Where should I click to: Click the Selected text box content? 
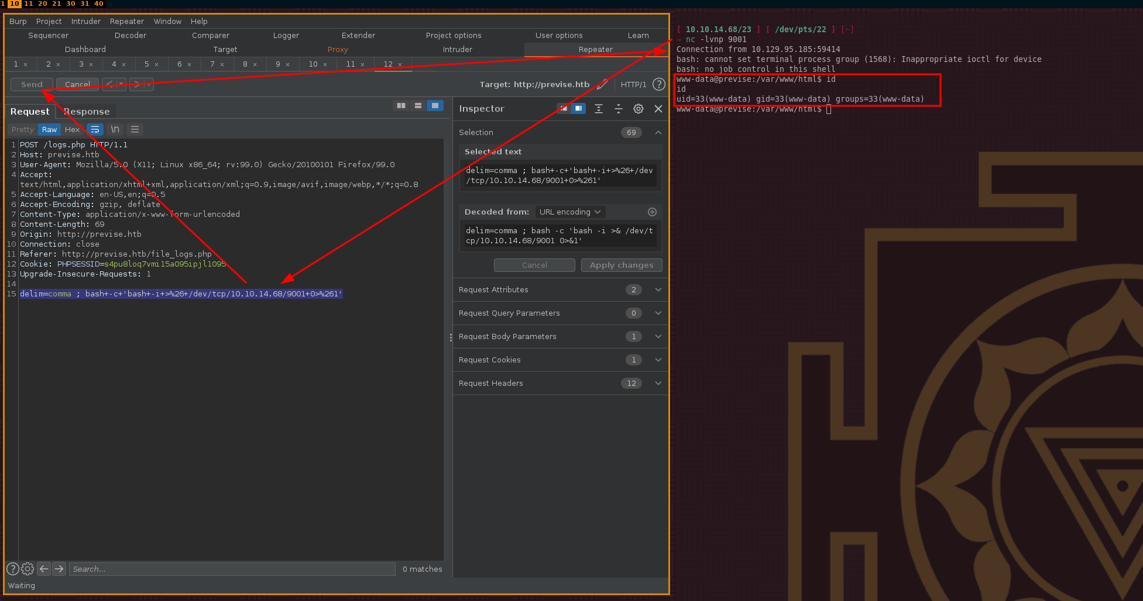coord(560,175)
